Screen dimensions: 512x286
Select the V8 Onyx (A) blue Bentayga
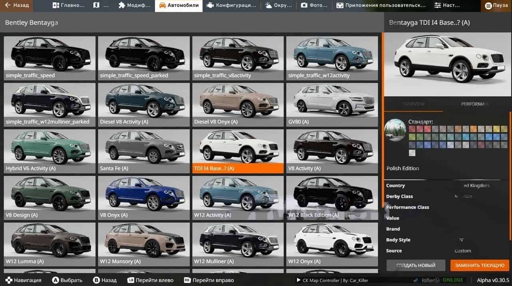tap(144, 197)
